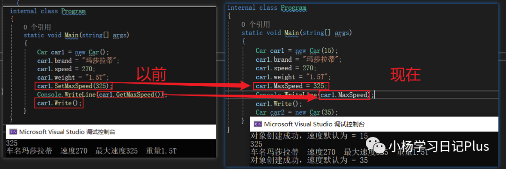
Task: Click the new Car(15) constructor call
Action: 317,51
